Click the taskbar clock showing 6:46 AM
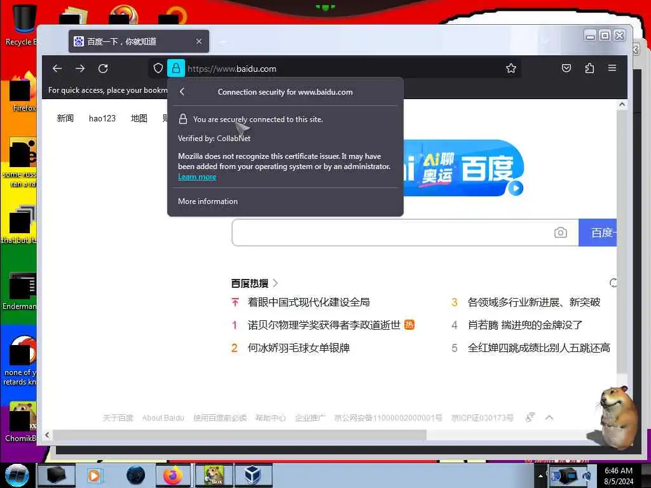Image resolution: width=651 pixels, height=488 pixels. (619, 476)
